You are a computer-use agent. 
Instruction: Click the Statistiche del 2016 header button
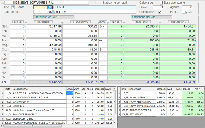pyautogui.click(x=54, y=17)
